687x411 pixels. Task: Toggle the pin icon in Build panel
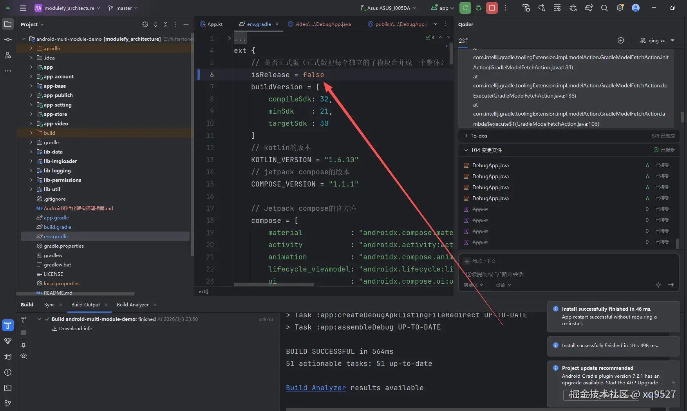(24, 345)
